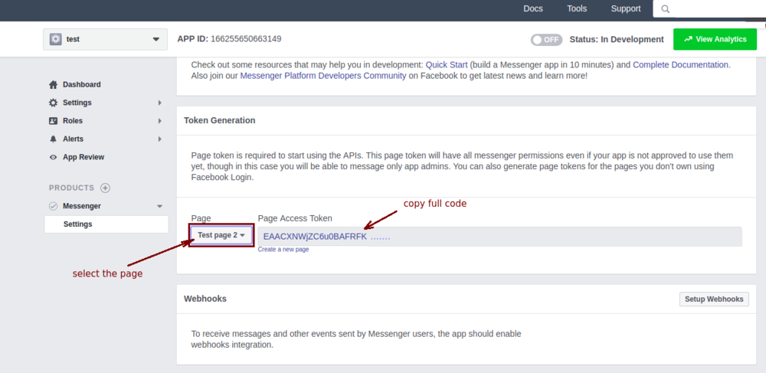Expand the Roles submenu arrow
Image resolution: width=766 pixels, height=373 pixels.
pyautogui.click(x=159, y=121)
